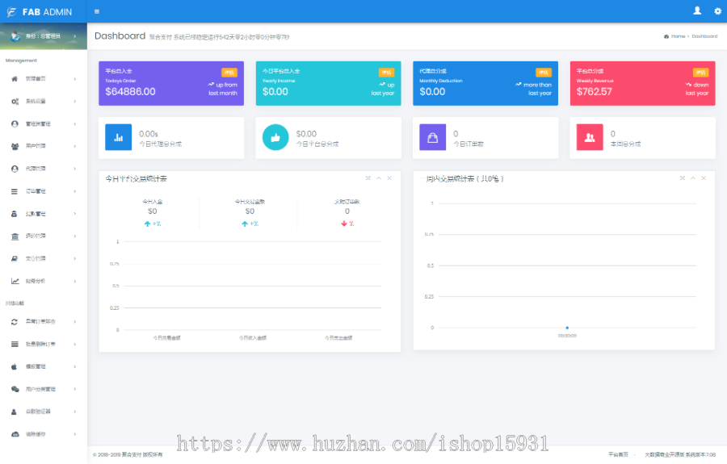Click orange badge on red Weekly Revenue card
The width and height of the screenshot is (727, 464).
pos(700,73)
